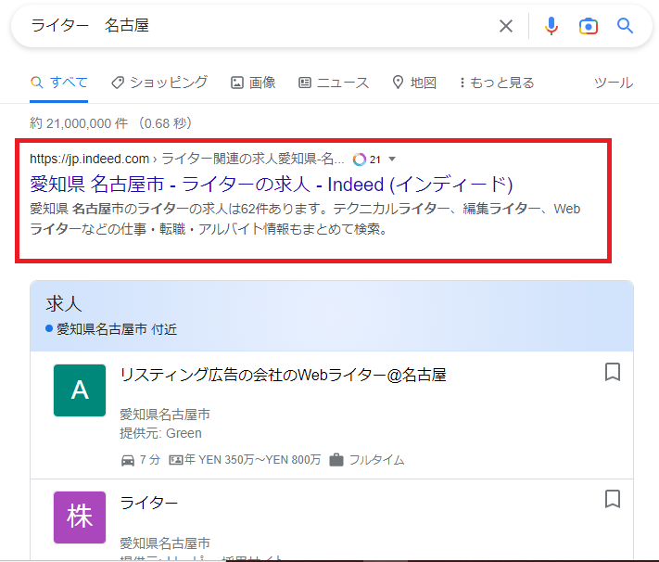Screen dimensions: 659x562
Task: Click the green A company logo
Action: coord(80,390)
